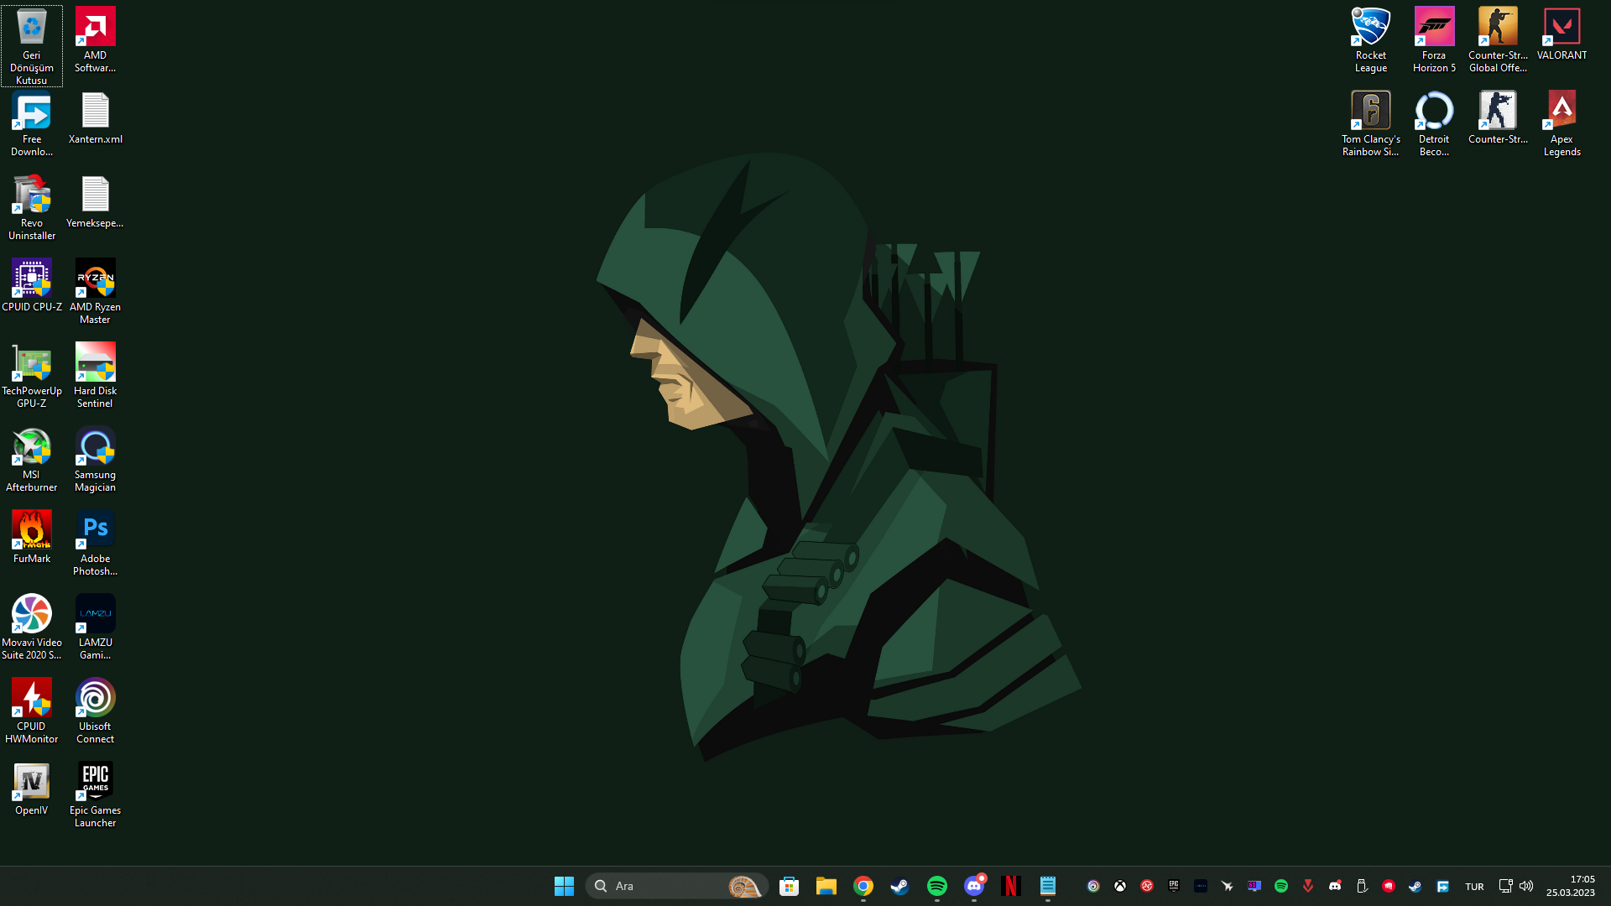Click the Forza Horizon 5 shortcut
This screenshot has height=906, width=1611.
1434,39
